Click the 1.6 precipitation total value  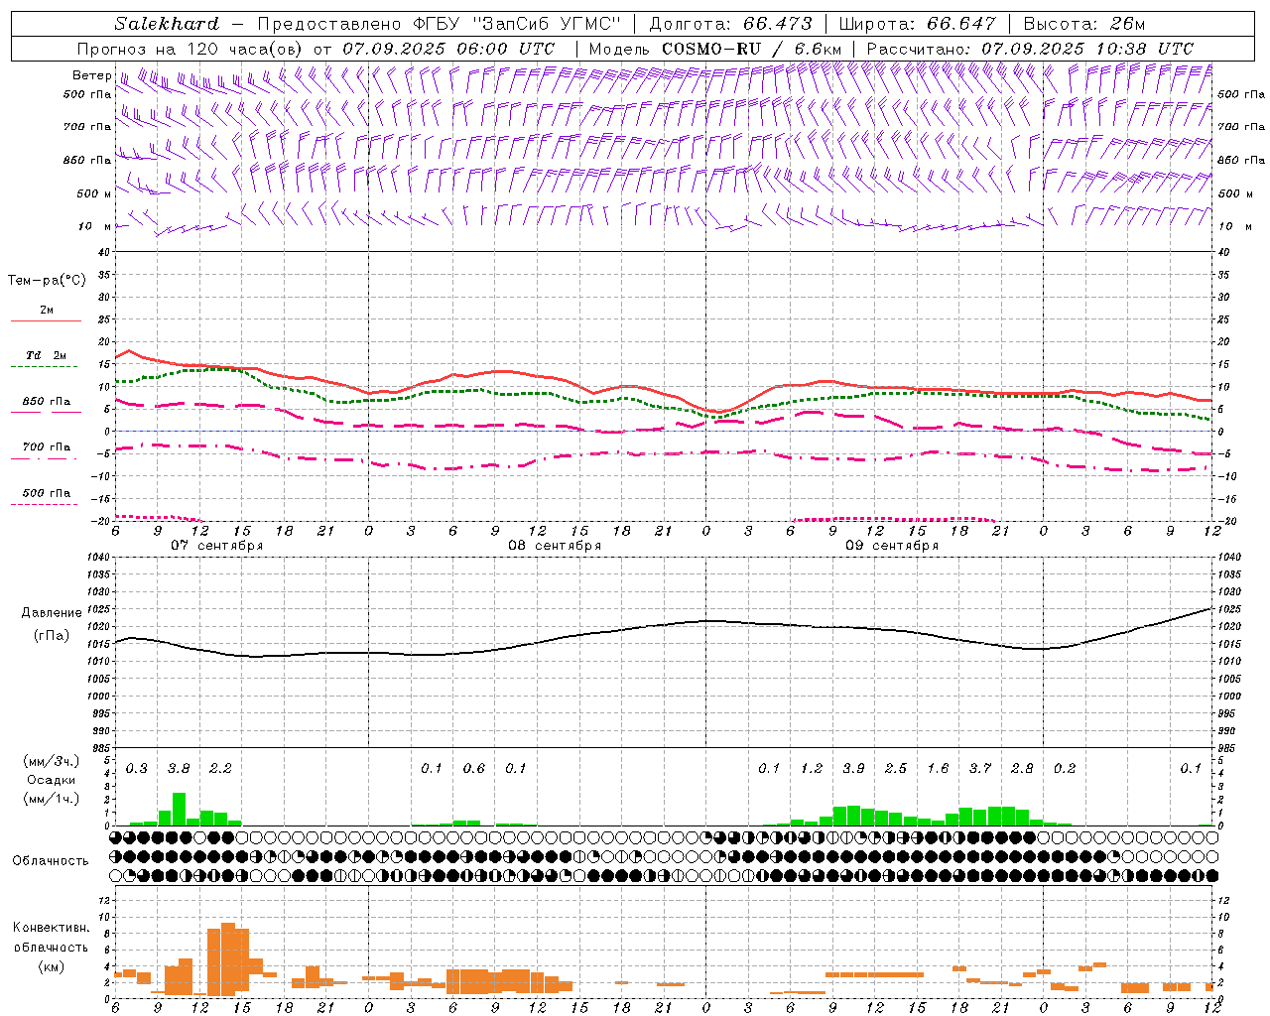pyautogui.click(x=938, y=768)
